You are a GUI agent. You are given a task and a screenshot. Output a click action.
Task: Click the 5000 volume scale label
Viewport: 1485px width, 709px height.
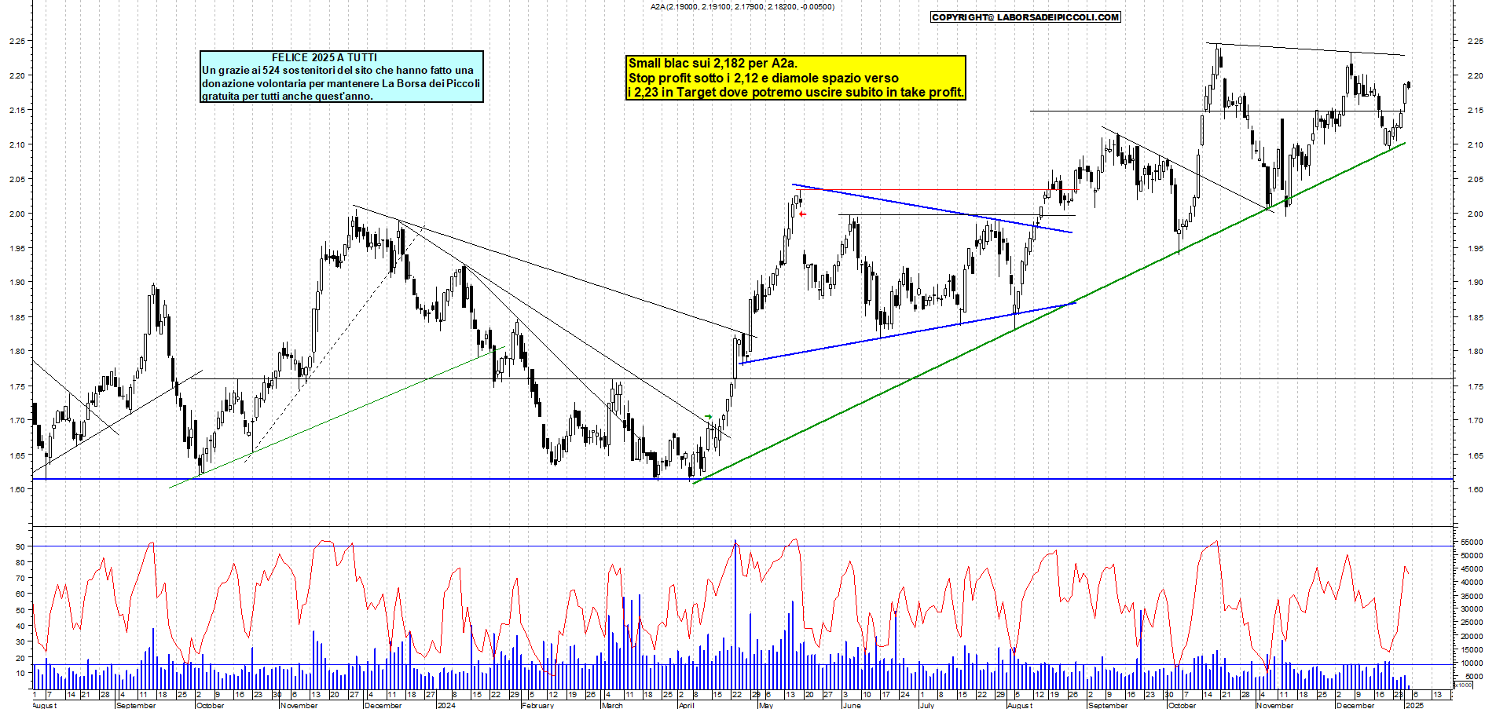pyautogui.click(x=1474, y=676)
